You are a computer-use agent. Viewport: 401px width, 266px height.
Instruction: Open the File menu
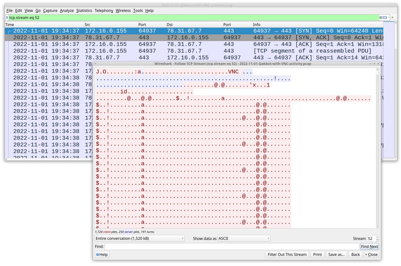coord(9,10)
